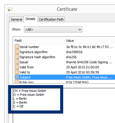Click 29 April 2015 01:00:00 value
Viewport: 115px width, 123px height.
(83, 67)
